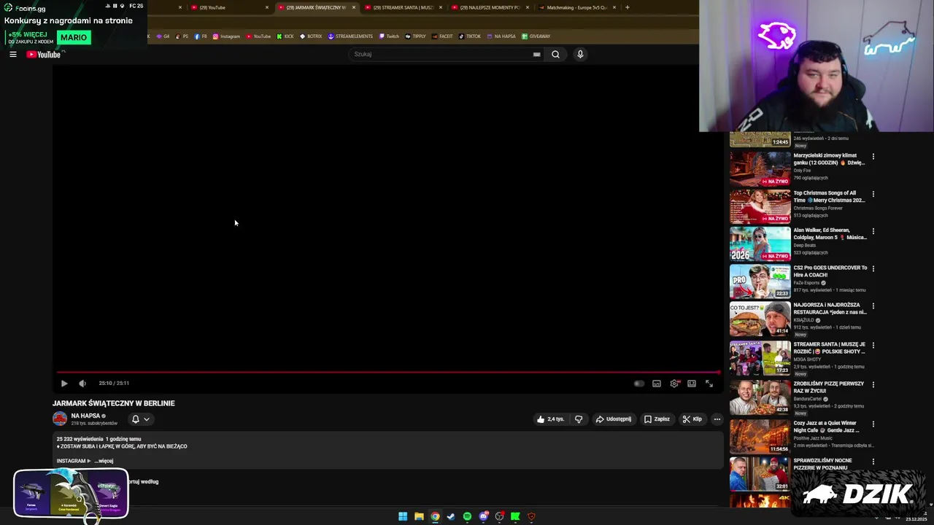Switch to STREAMER SANTA browser tab
The width and height of the screenshot is (934, 525).
[x=402, y=7]
